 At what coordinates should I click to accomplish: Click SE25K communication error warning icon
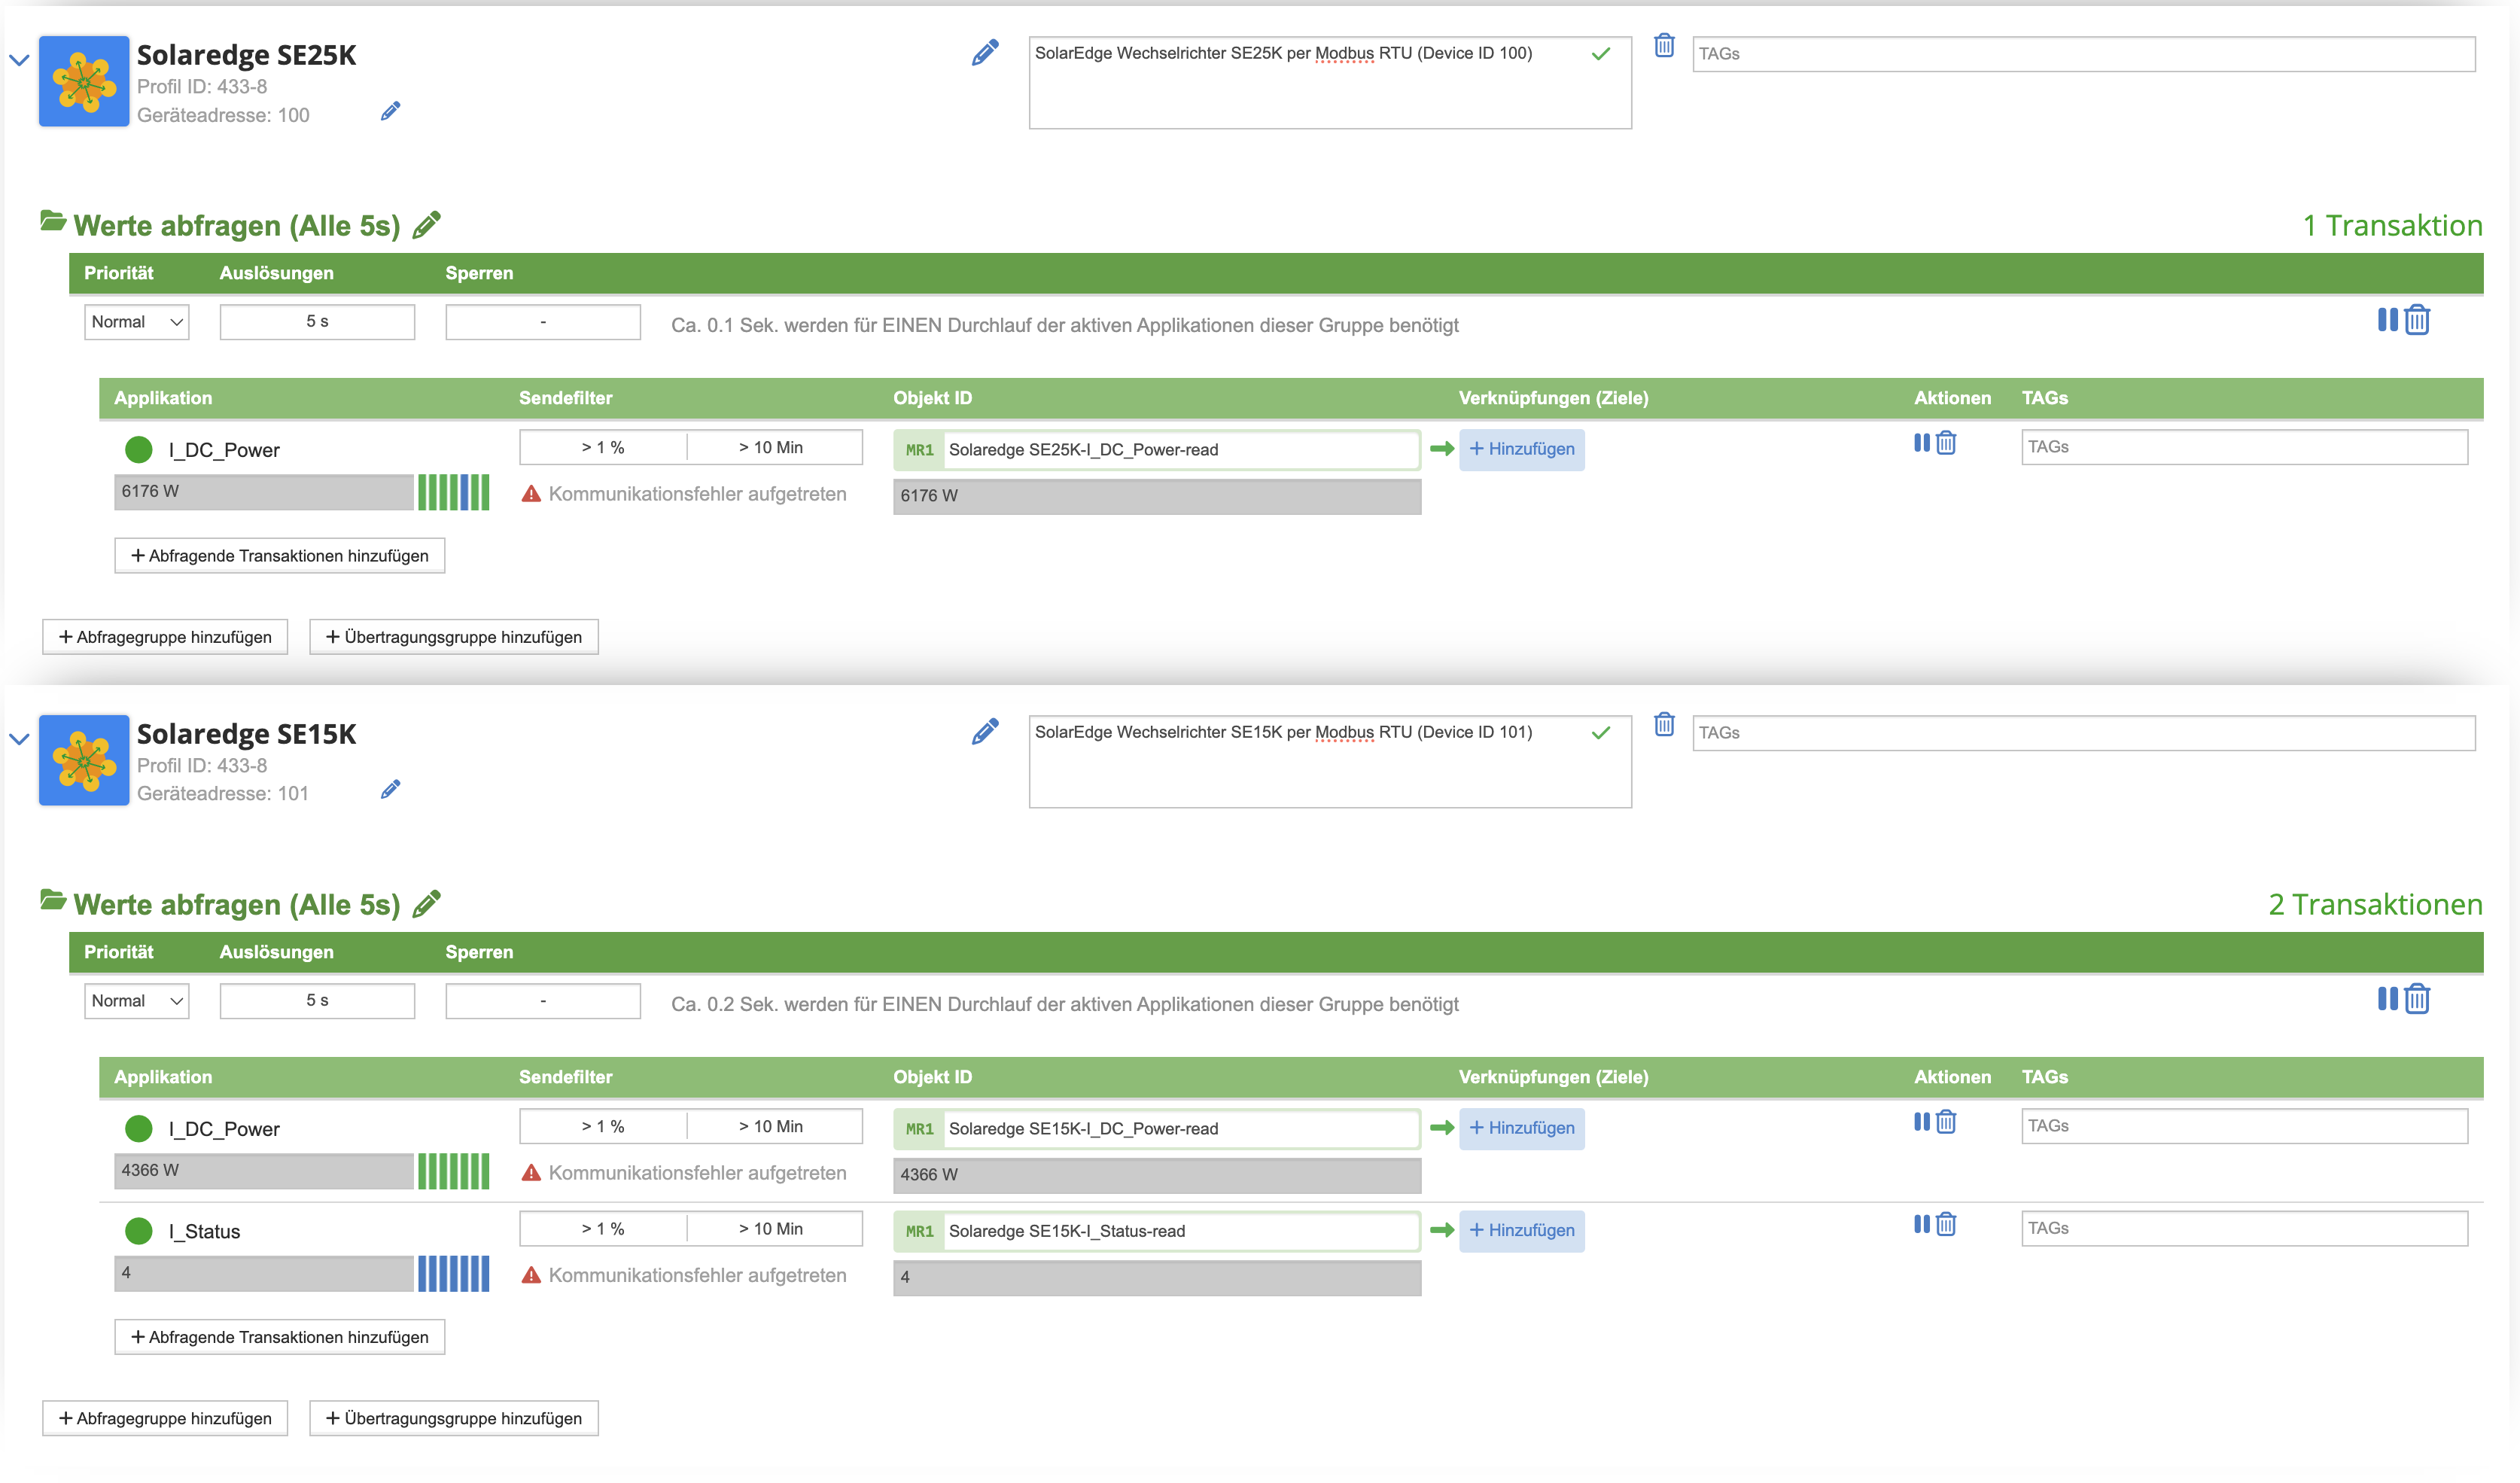531,494
